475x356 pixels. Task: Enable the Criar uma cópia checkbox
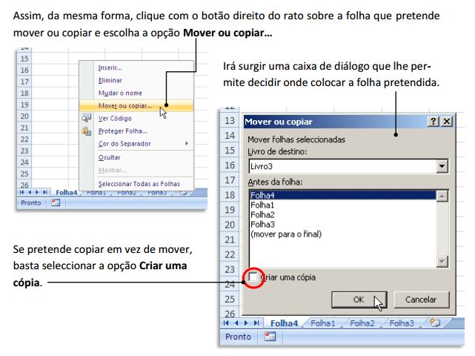pos(254,277)
